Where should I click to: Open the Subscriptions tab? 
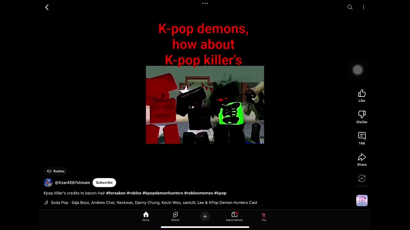[234, 216]
